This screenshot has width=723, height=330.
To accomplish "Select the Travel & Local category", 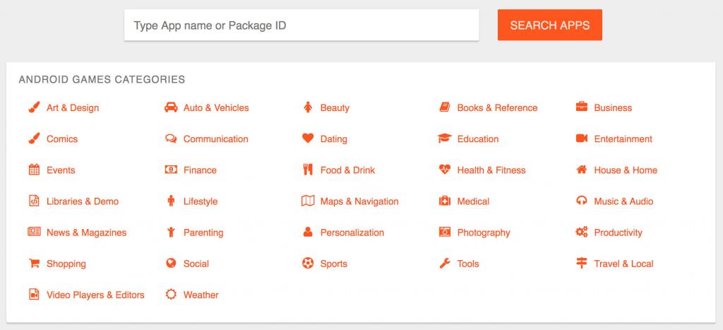I will click(623, 264).
